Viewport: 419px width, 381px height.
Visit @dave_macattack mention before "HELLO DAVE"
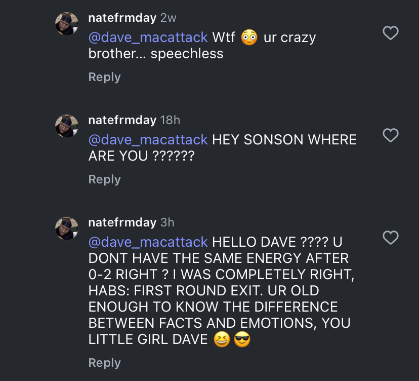click(x=148, y=242)
